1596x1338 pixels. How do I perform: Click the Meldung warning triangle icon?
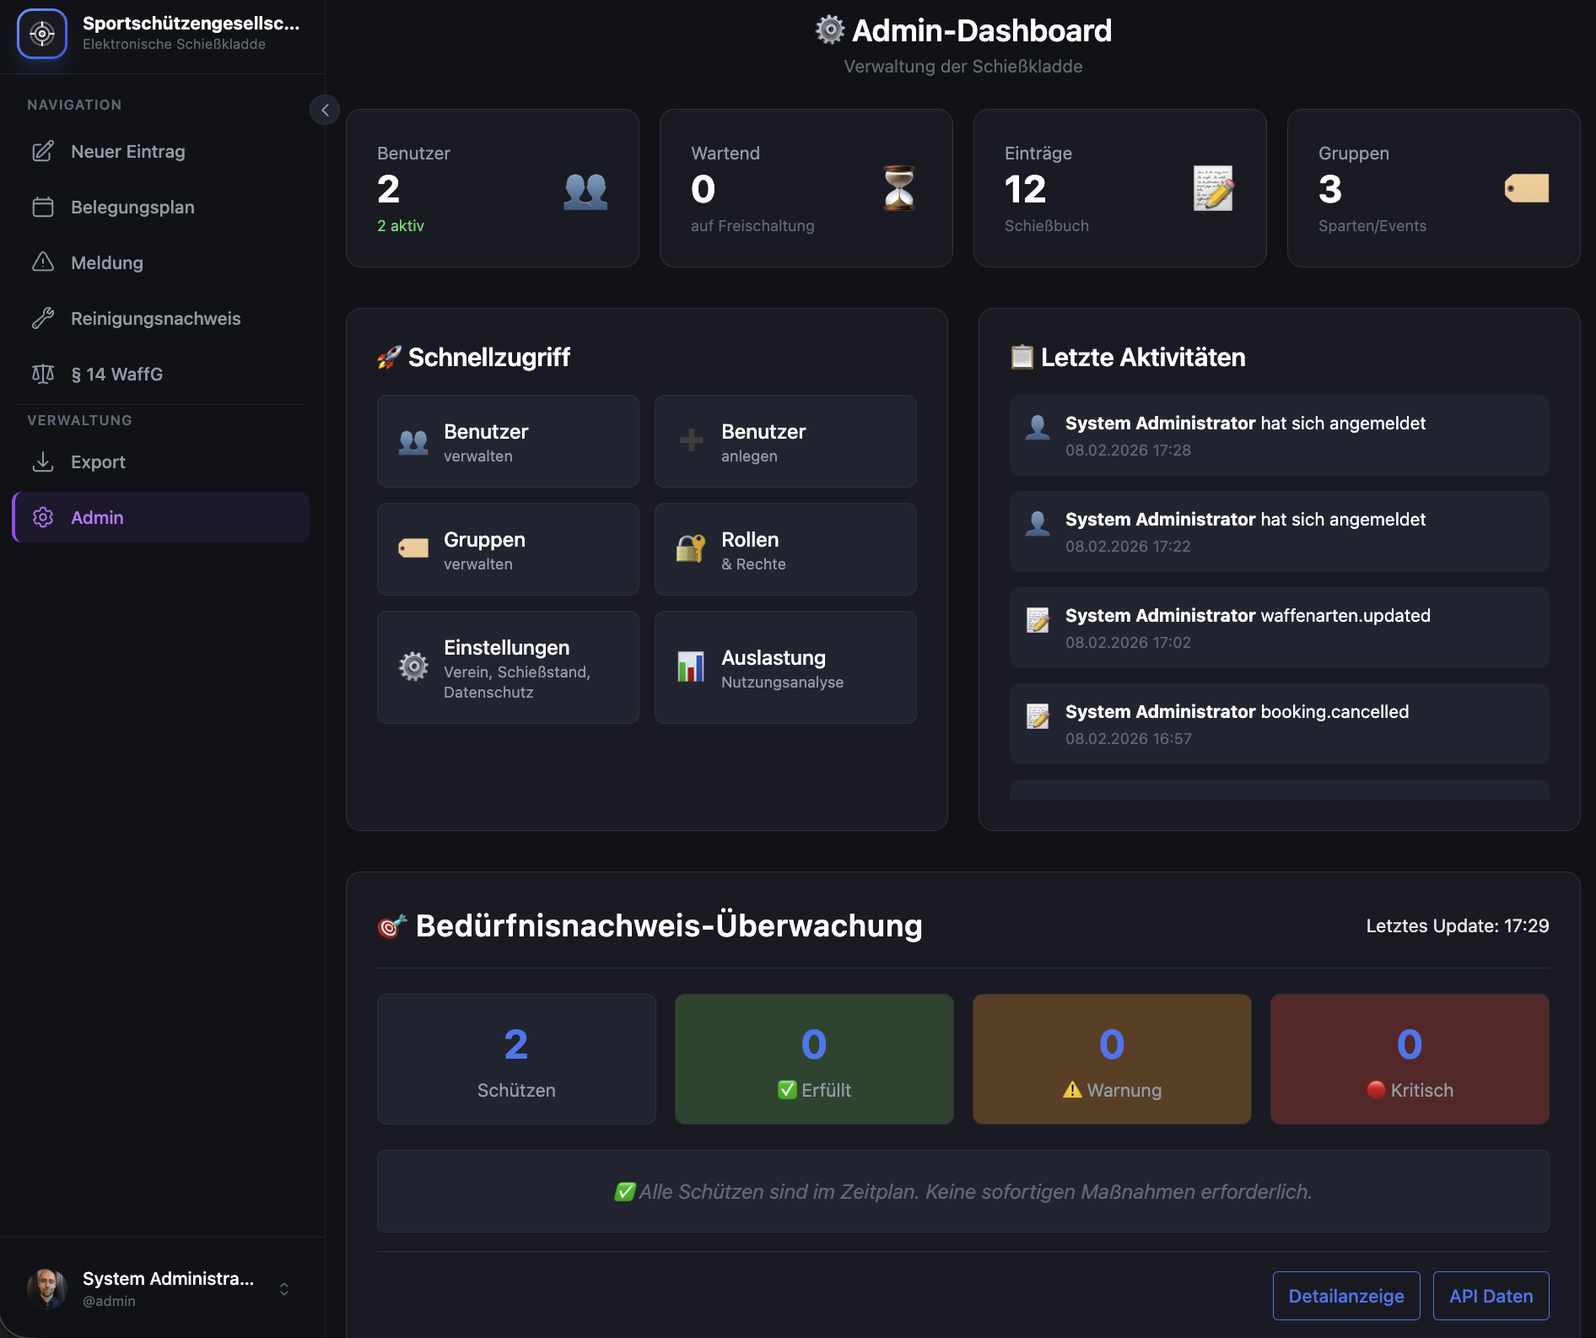[x=43, y=262]
